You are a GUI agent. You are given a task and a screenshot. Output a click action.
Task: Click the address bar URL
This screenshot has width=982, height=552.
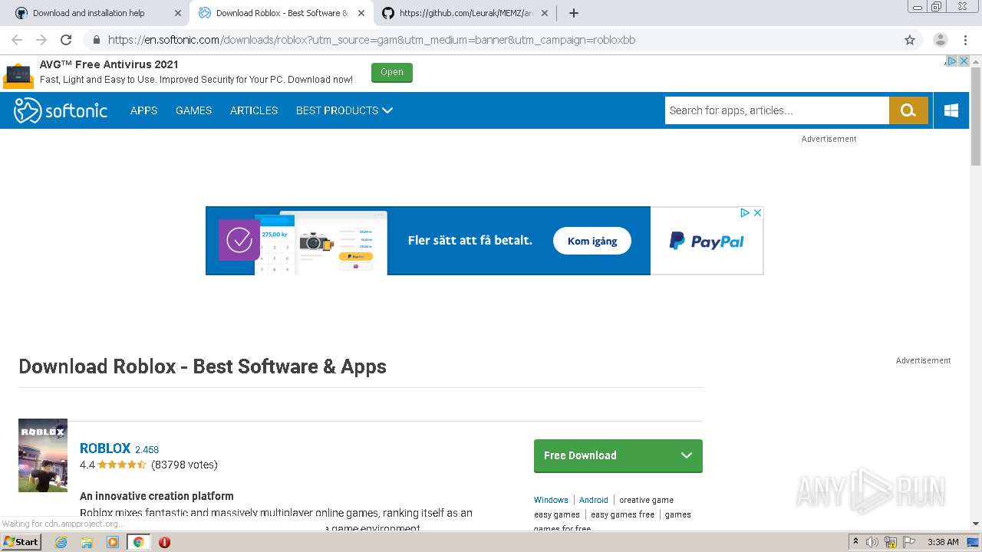[371, 40]
